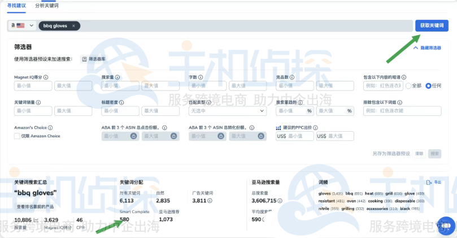Open the chat support bubble
457x238 pixels.
pyautogui.click(x=446, y=226)
